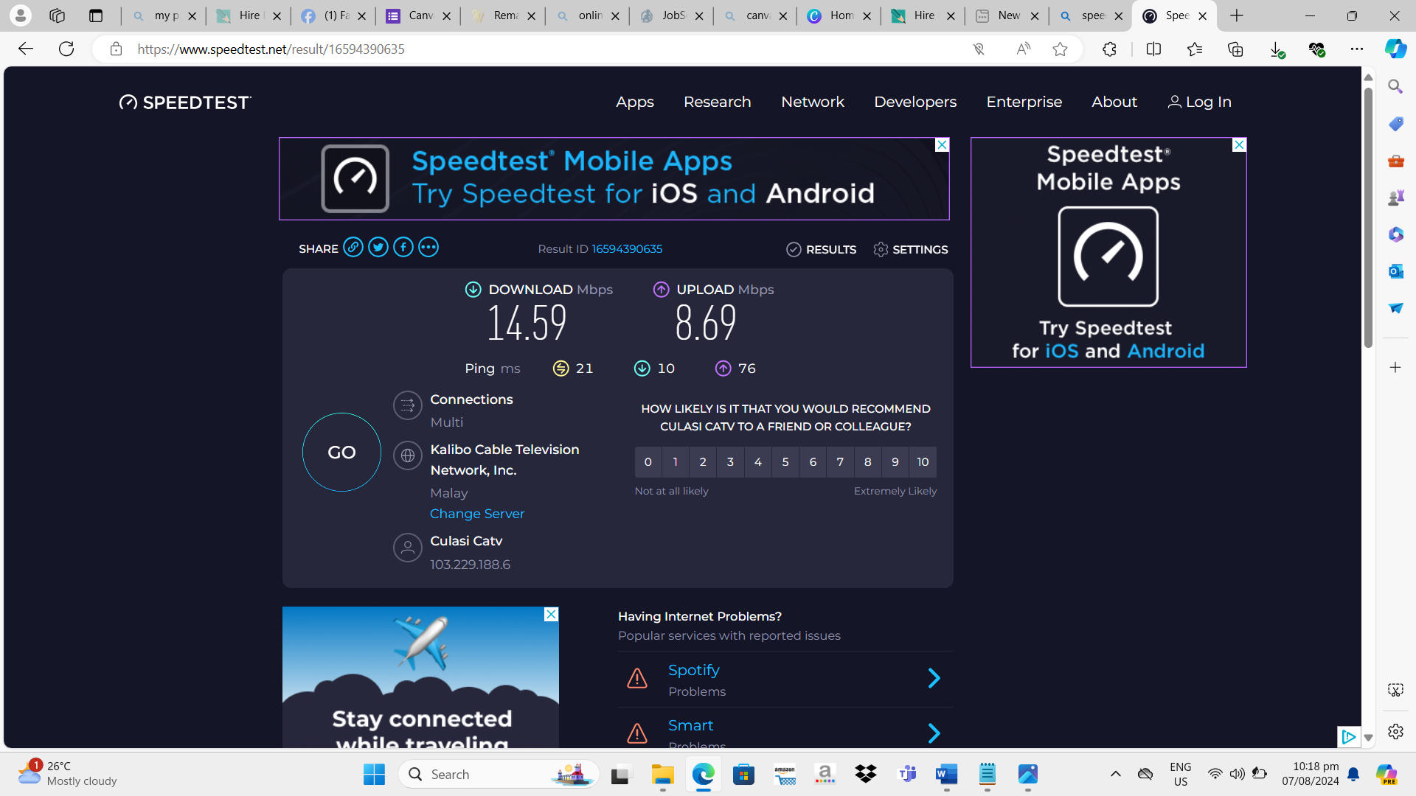Open the Network menu item

point(812,102)
